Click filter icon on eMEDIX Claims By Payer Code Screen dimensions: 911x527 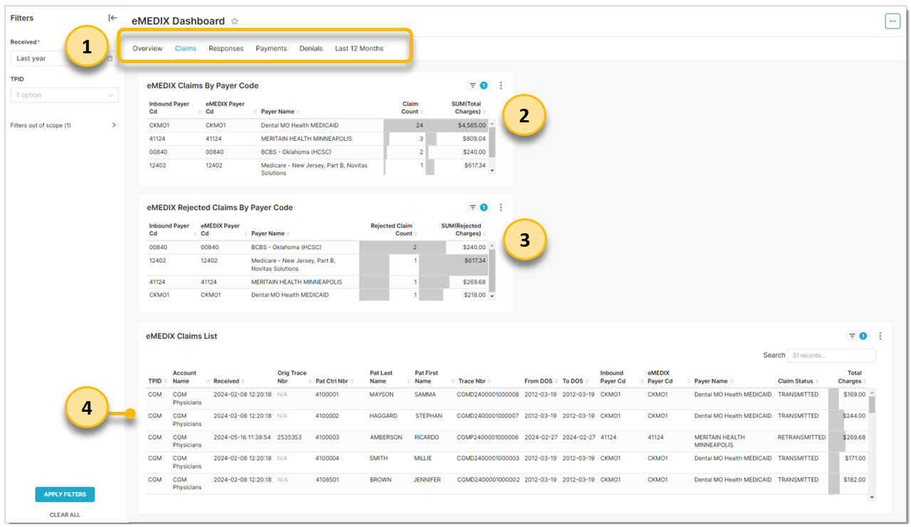[x=473, y=85]
